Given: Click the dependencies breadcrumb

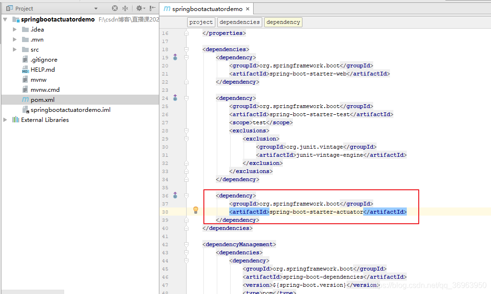Looking at the screenshot, I should [x=240, y=22].
